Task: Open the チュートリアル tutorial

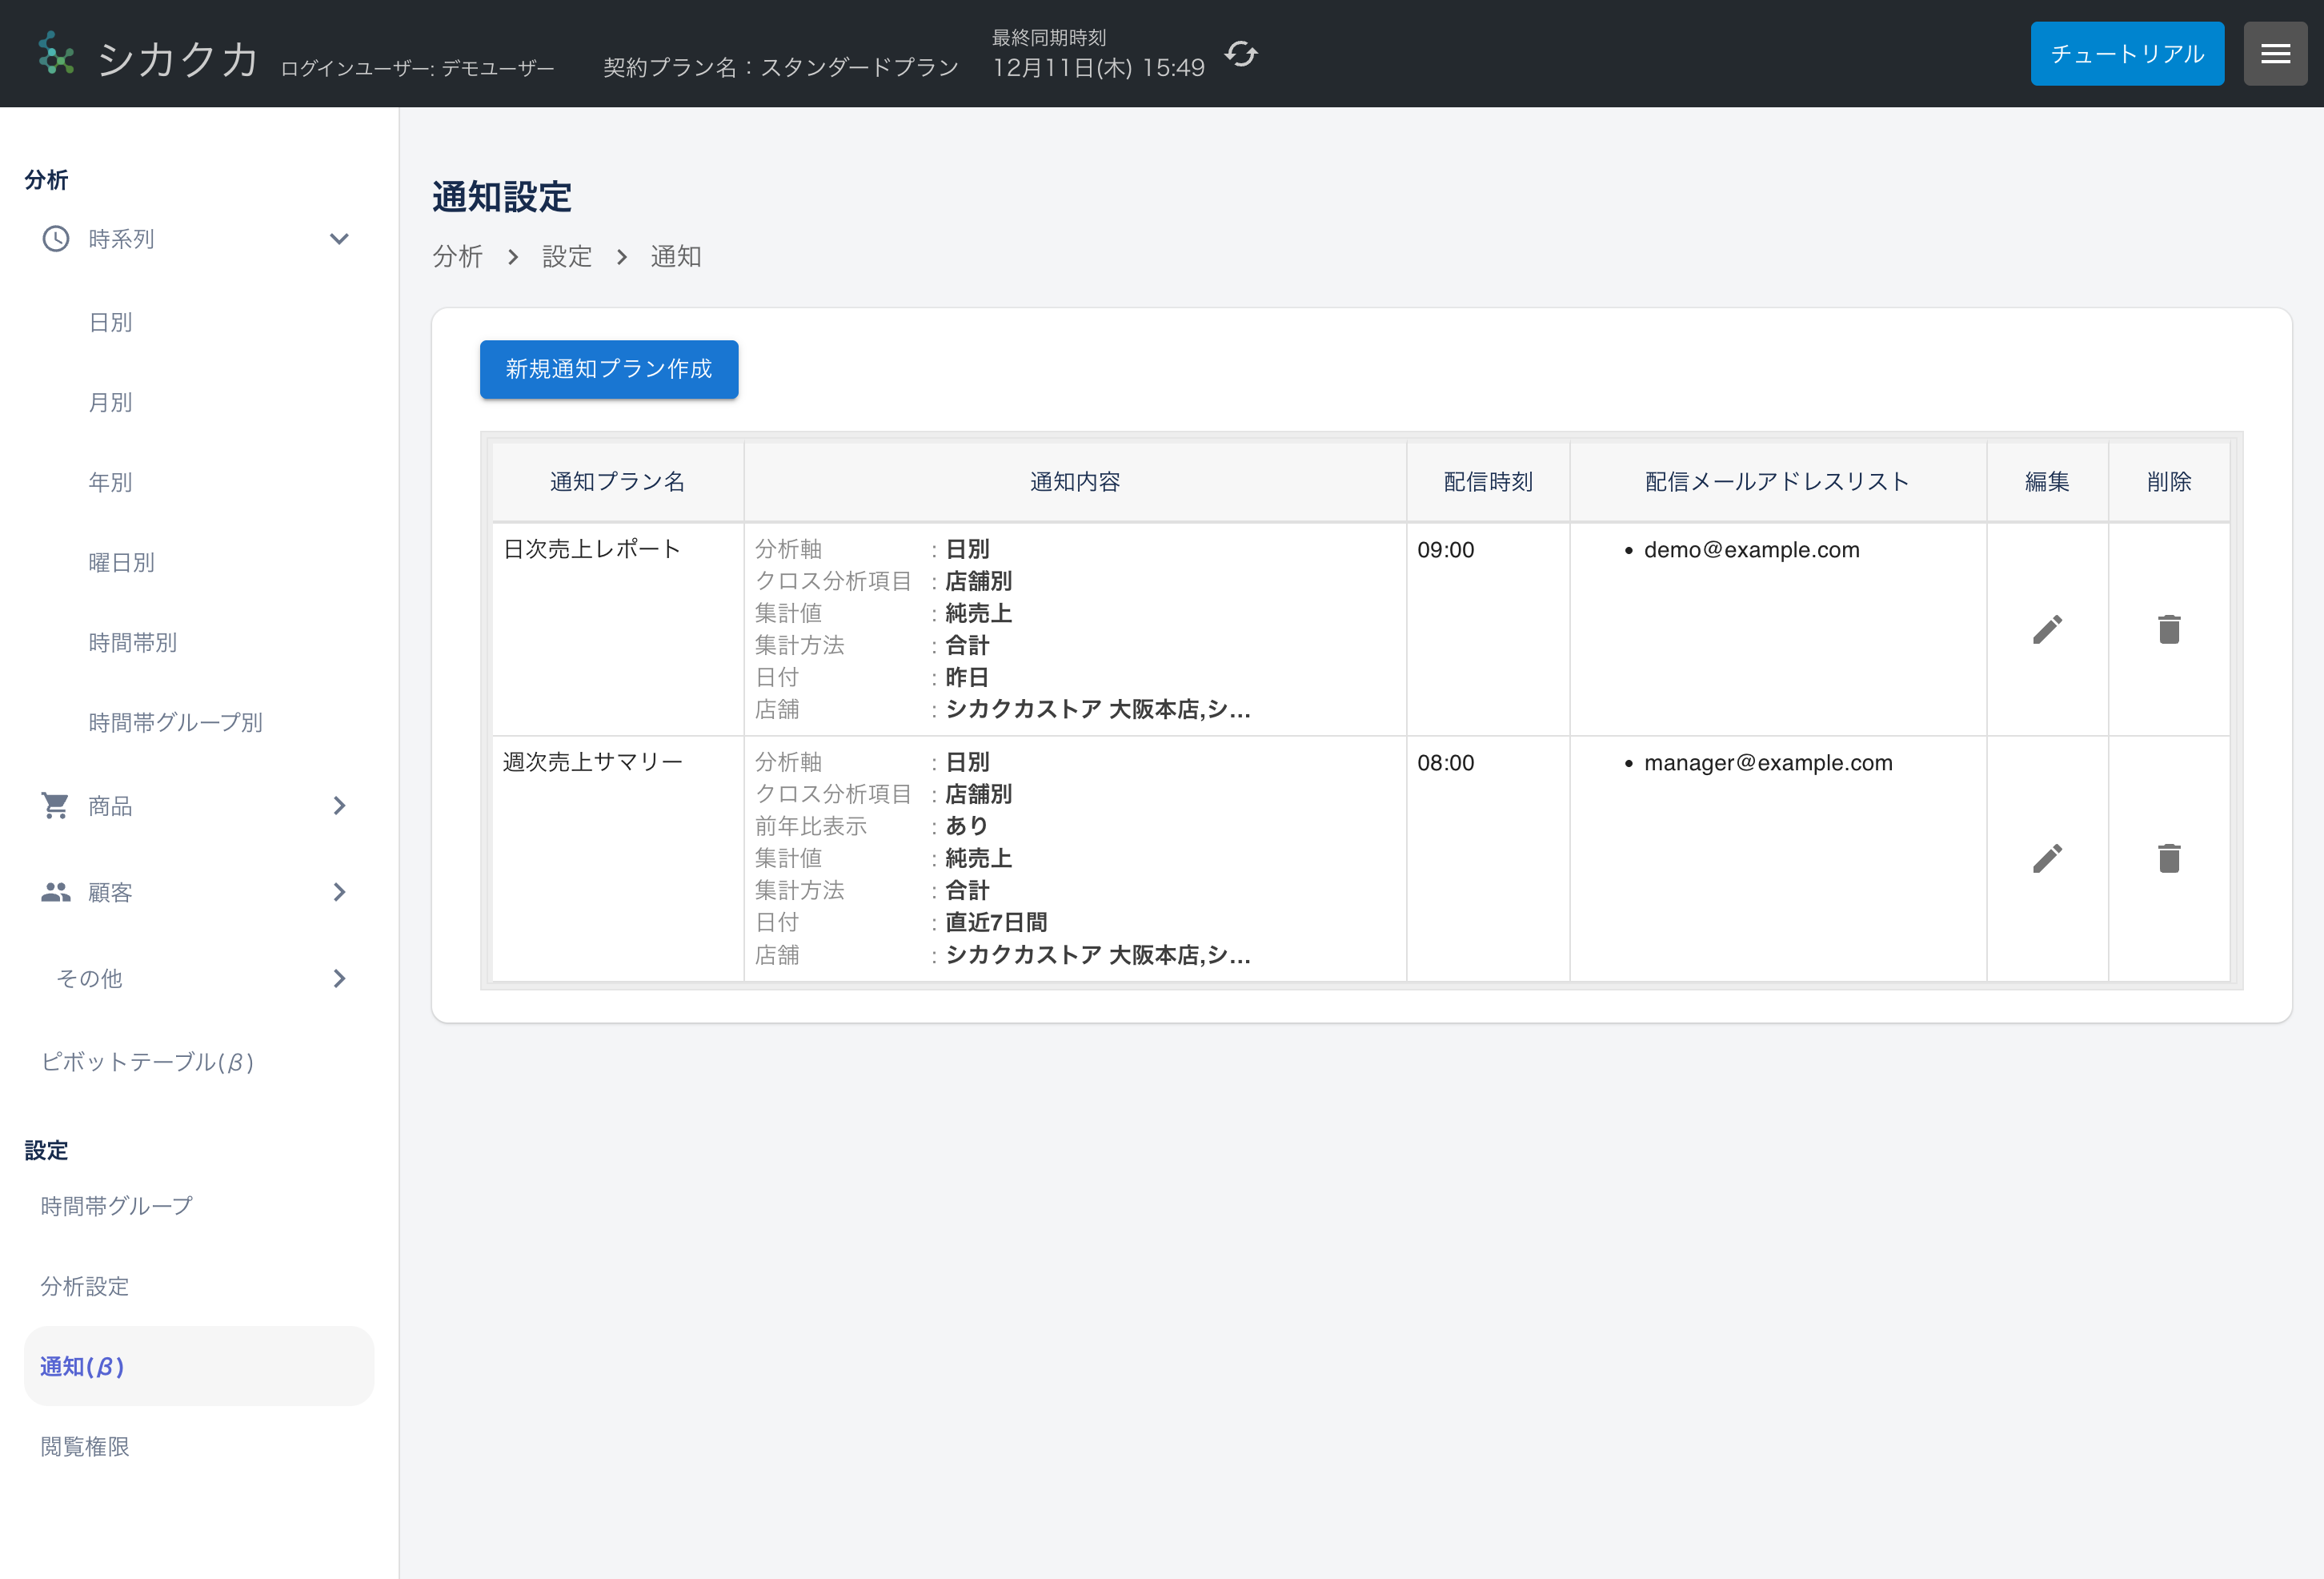Action: click(2127, 53)
